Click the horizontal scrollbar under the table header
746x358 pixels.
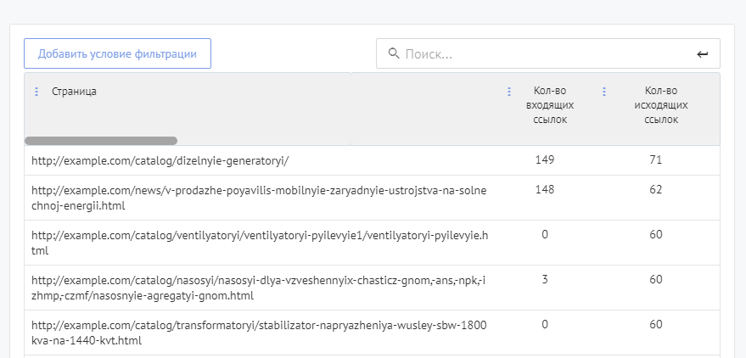pyautogui.click(x=101, y=141)
